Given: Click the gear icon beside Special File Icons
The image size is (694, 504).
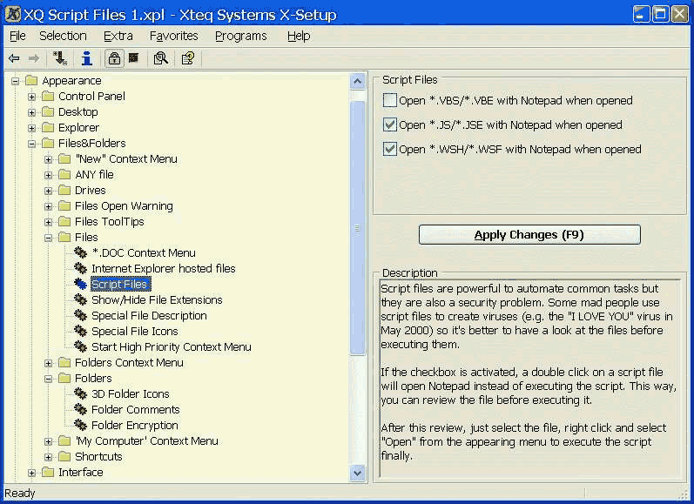Looking at the screenshot, I should click(x=81, y=332).
